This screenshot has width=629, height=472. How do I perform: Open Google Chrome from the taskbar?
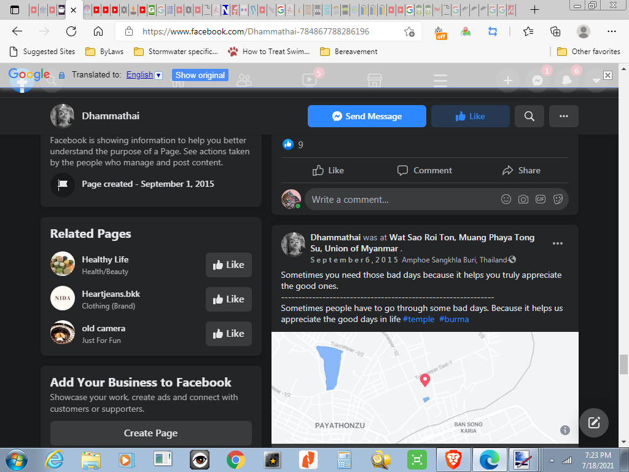[x=235, y=460]
